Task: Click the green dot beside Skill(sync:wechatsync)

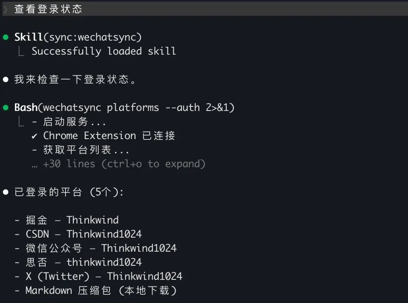Action: [x=6, y=37]
